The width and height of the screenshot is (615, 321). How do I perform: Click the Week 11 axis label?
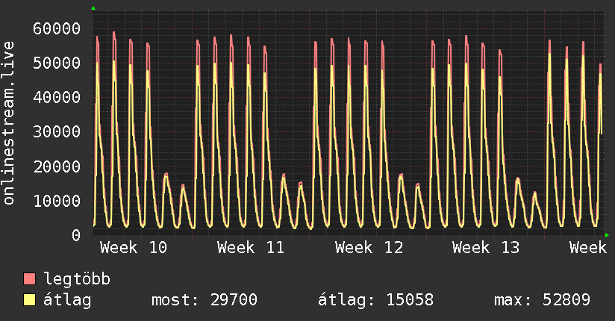click(251, 248)
